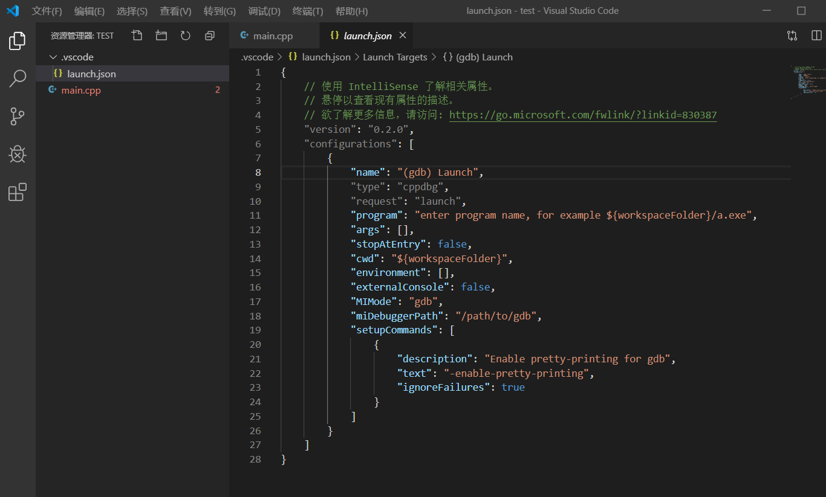Open the 调试(D) menu

264,11
